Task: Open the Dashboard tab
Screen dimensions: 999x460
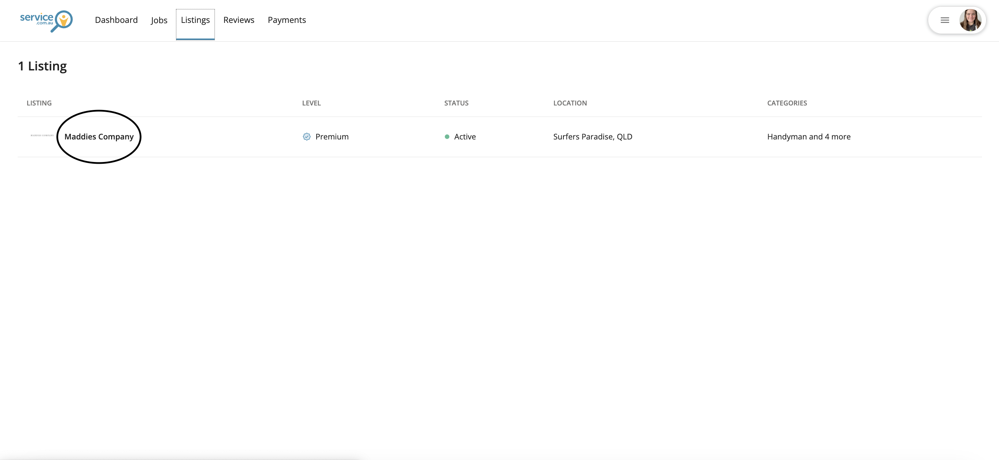Action: [116, 20]
